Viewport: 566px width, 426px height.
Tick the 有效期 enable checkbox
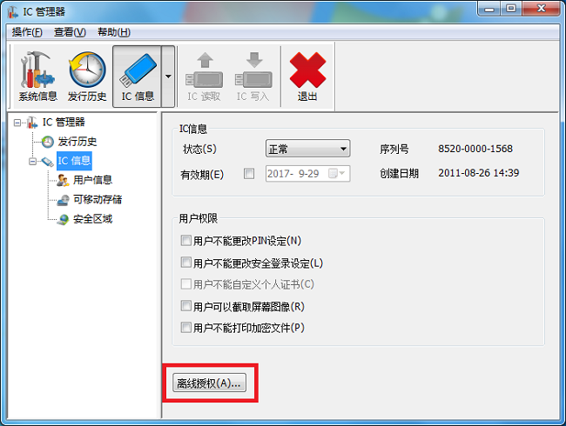pyautogui.click(x=249, y=174)
